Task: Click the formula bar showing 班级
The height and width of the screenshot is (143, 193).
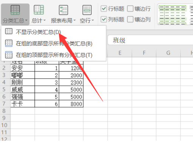Action: [150, 40]
